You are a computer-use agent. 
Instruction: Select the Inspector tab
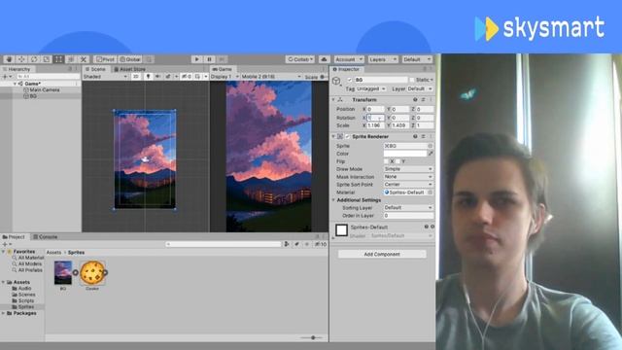point(346,69)
